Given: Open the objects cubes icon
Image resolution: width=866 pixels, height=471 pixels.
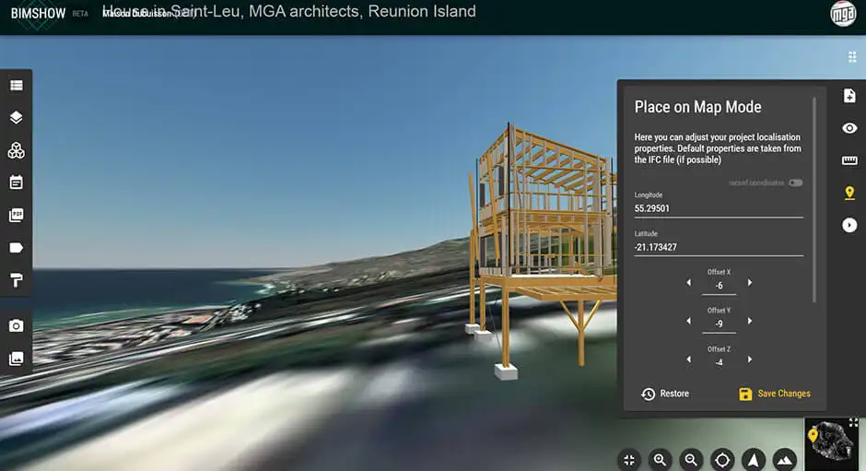Looking at the screenshot, I should click(x=16, y=150).
